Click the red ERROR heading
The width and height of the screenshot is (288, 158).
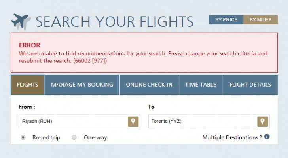(x=30, y=45)
